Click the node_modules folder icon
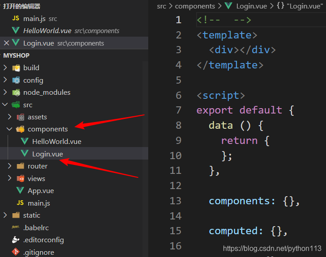The height and width of the screenshot is (257, 326). click(x=16, y=93)
